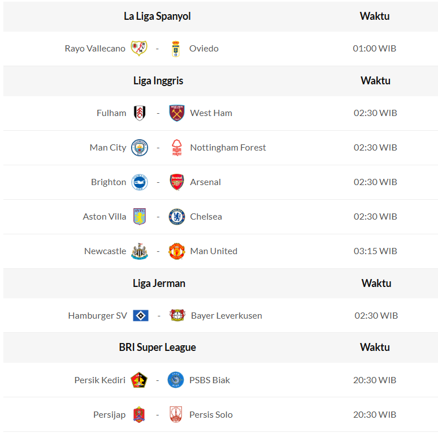
Task: Click the BRI Super League header
Action: tap(157, 348)
